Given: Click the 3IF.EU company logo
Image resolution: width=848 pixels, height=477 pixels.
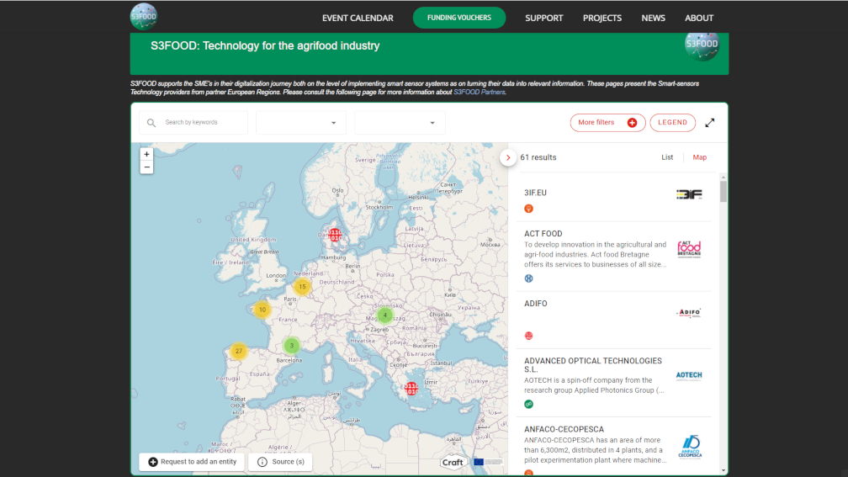Looking at the screenshot, I should (x=689, y=194).
